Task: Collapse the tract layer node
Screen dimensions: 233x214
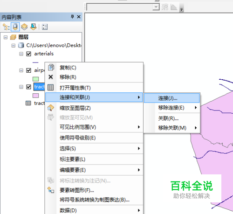Action: tap(21, 87)
